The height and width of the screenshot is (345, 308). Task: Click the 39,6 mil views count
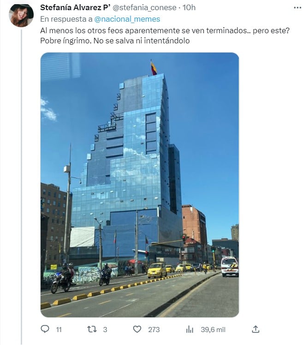tap(213, 330)
